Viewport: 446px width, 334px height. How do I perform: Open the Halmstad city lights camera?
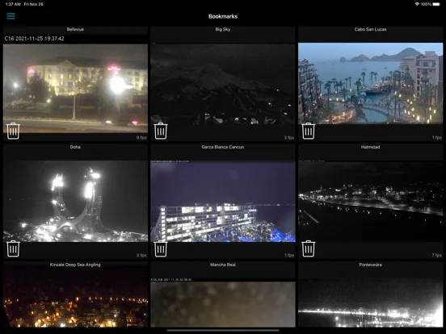pos(370,202)
